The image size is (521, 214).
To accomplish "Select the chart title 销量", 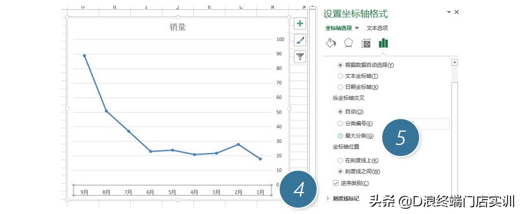I will click(178, 27).
